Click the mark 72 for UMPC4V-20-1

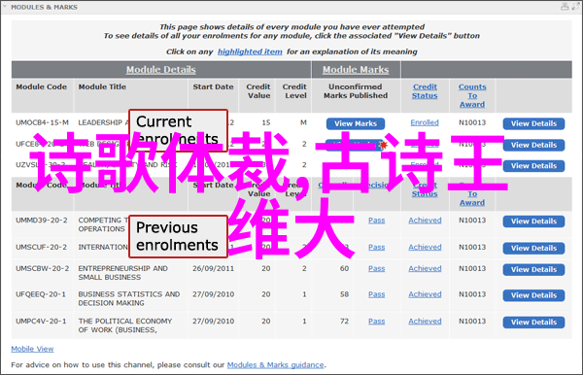(344, 321)
